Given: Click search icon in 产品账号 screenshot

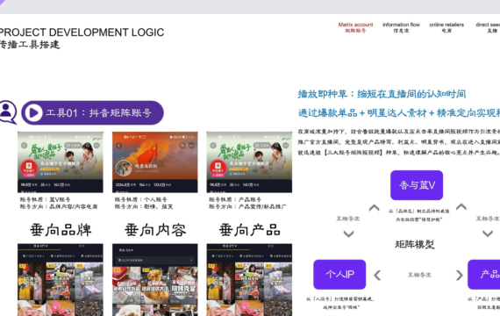Looking at the screenshot, I should click(277, 146).
